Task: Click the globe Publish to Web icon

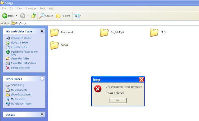Action: coord(8,52)
